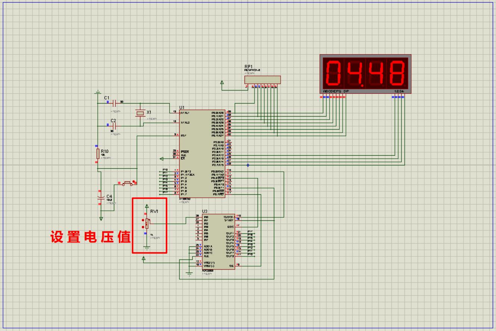496x331 pixels.
Task: Click the RV1 potentiometer resistor symbol
Action: (x=147, y=223)
